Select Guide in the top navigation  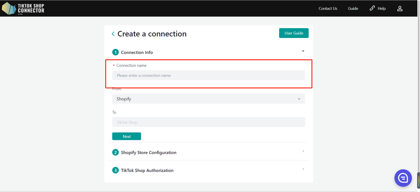click(x=353, y=9)
